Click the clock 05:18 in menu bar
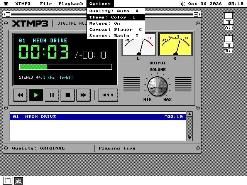 click(x=236, y=3)
